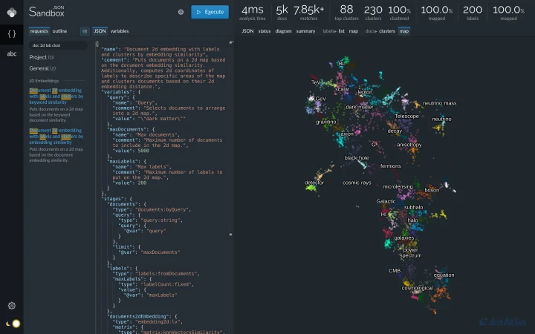This screenshot has height=334, width=535.
Task: Open embedding by embedding similarity request
Action: (x=56, y=137)
